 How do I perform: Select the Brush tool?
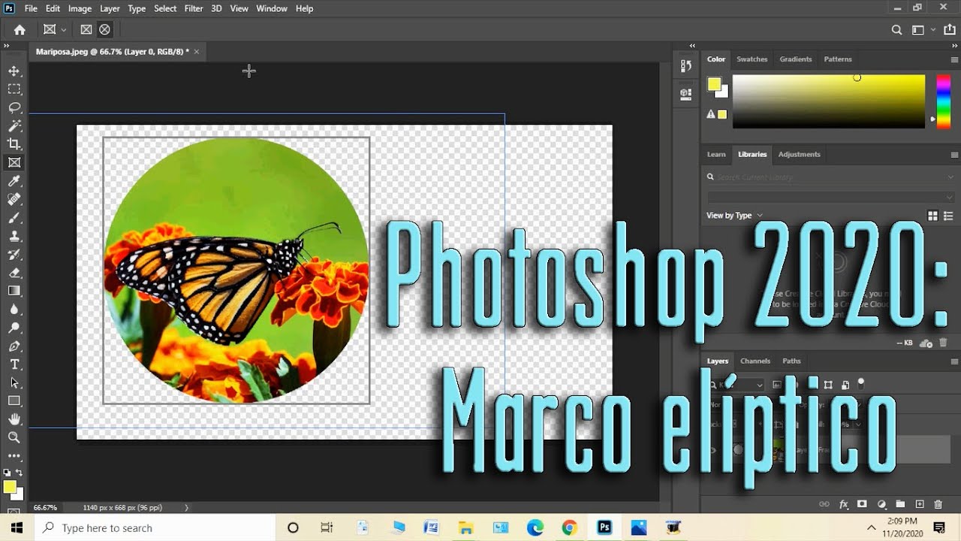click(x=14, y=217)
